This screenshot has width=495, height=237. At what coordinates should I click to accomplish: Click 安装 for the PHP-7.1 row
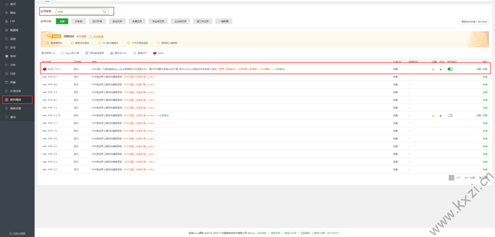pyautogui.click(x=485, y=123)
